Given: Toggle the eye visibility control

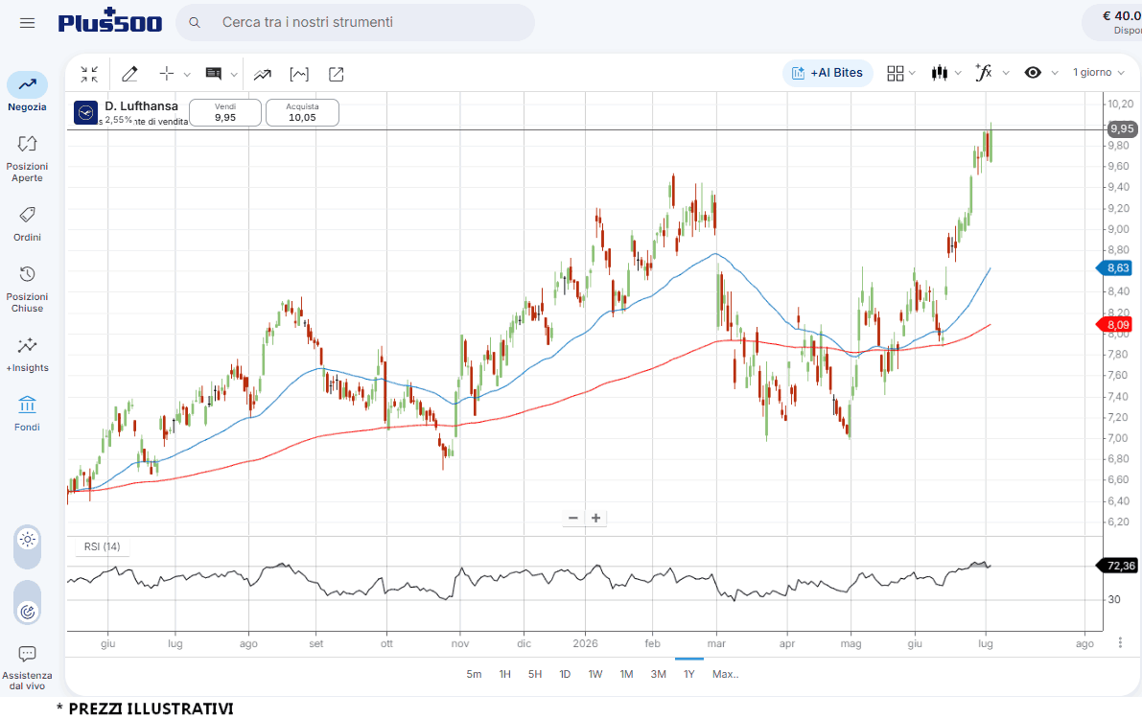Looking at the screenshot, I should tap(1033, 72).
